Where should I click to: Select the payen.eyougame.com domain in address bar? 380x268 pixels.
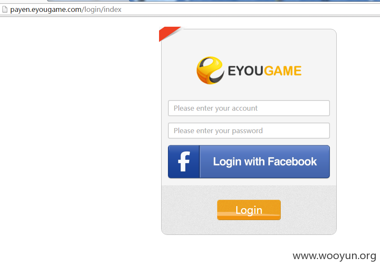point(46,9)
